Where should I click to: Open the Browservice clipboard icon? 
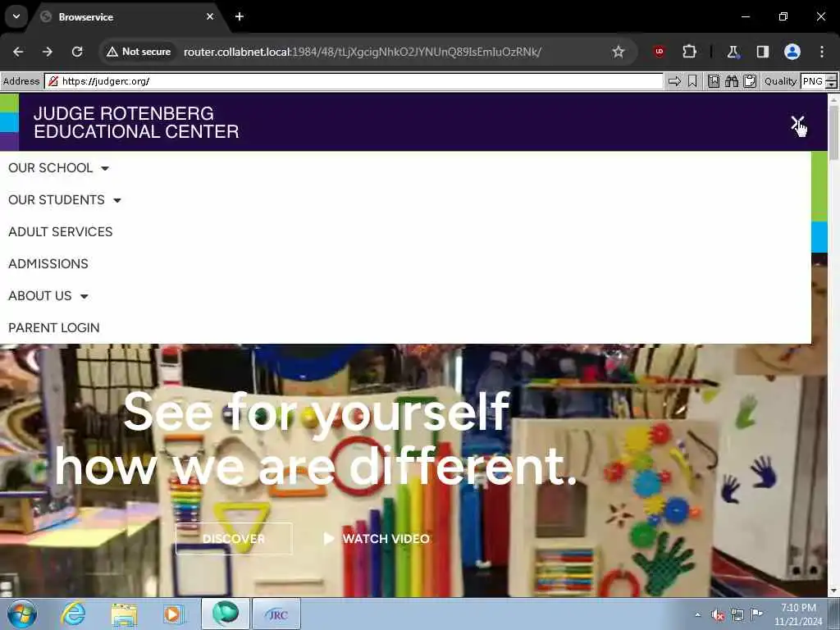(x=750, y=81)
